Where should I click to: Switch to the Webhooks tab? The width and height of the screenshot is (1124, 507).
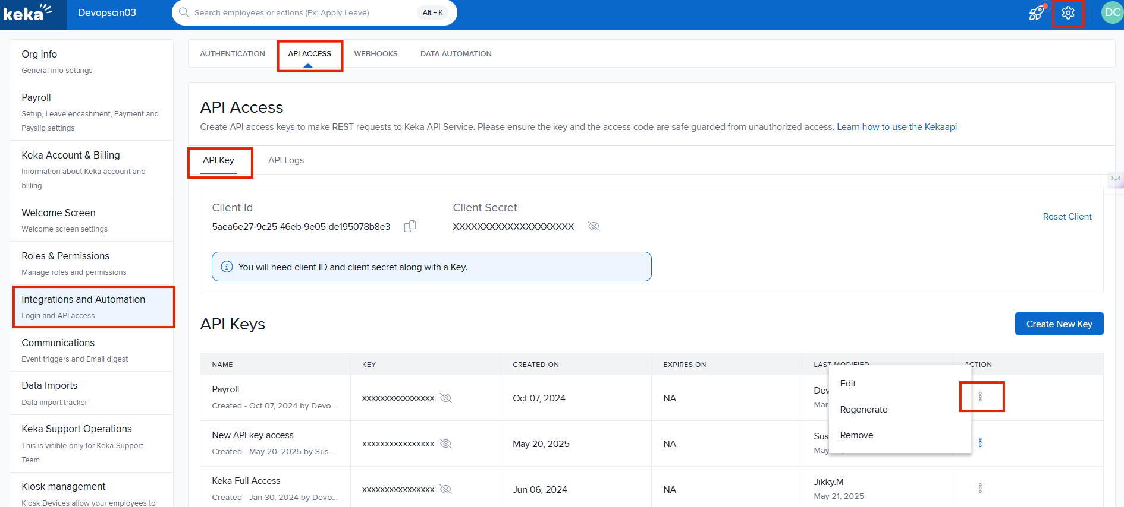coord(375,54)
